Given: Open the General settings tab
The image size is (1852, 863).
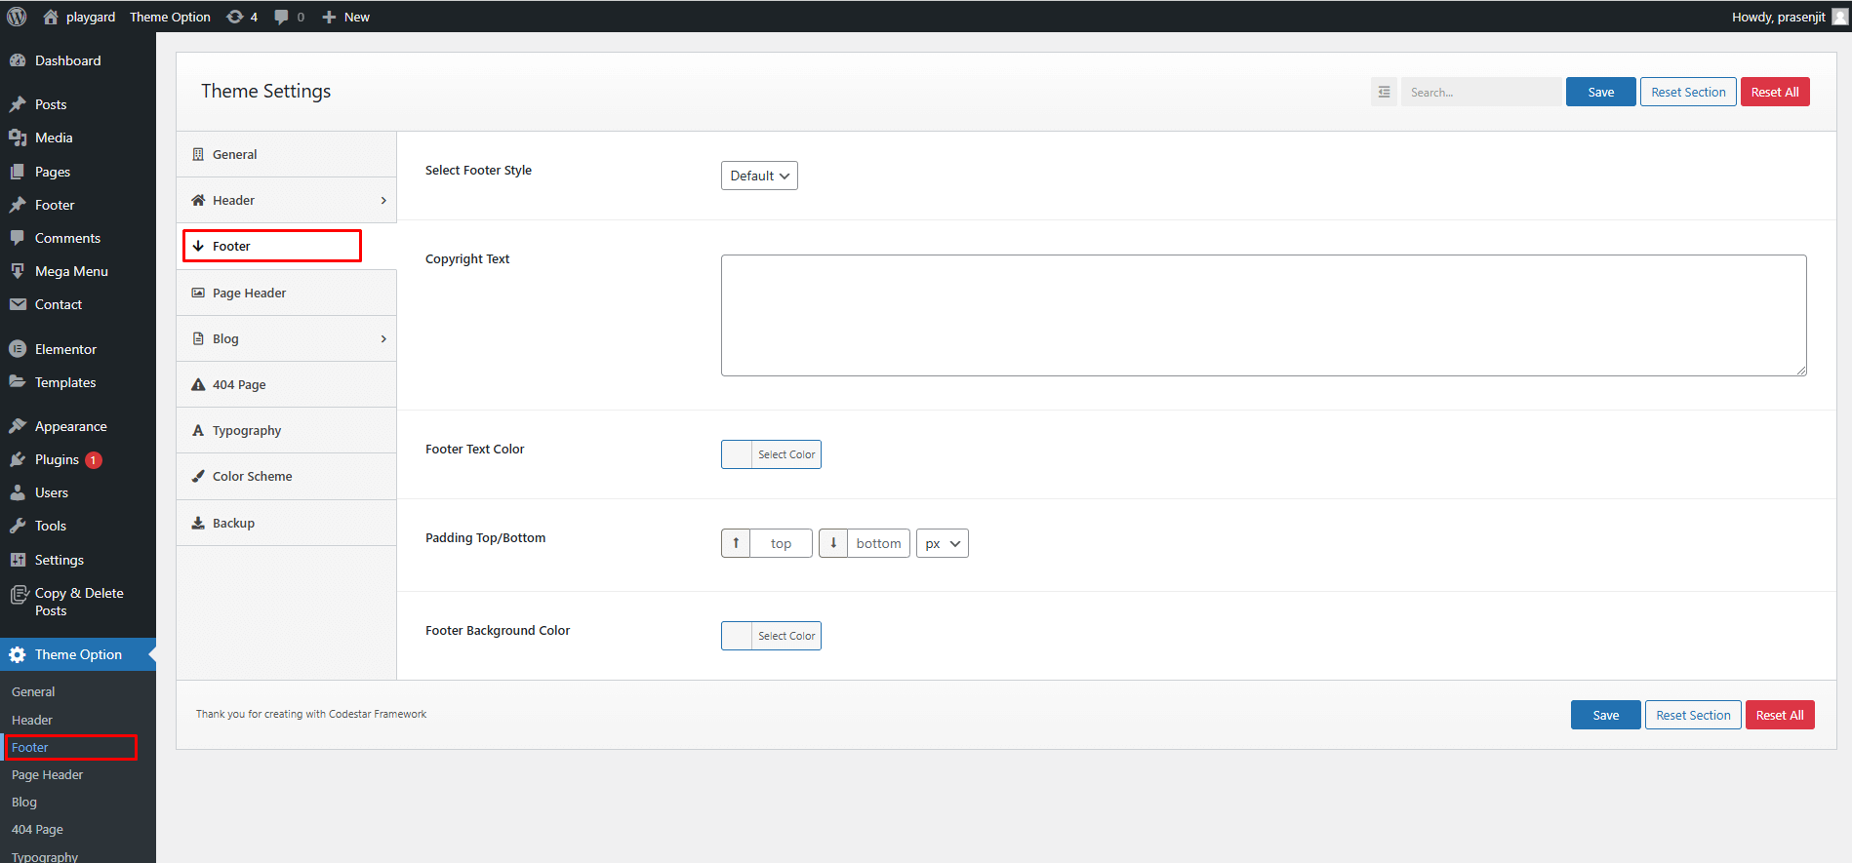Looking at the screenshot, I should [286, 154].
